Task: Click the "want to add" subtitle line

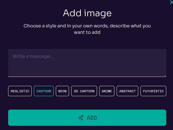Action: pos(87,32)
